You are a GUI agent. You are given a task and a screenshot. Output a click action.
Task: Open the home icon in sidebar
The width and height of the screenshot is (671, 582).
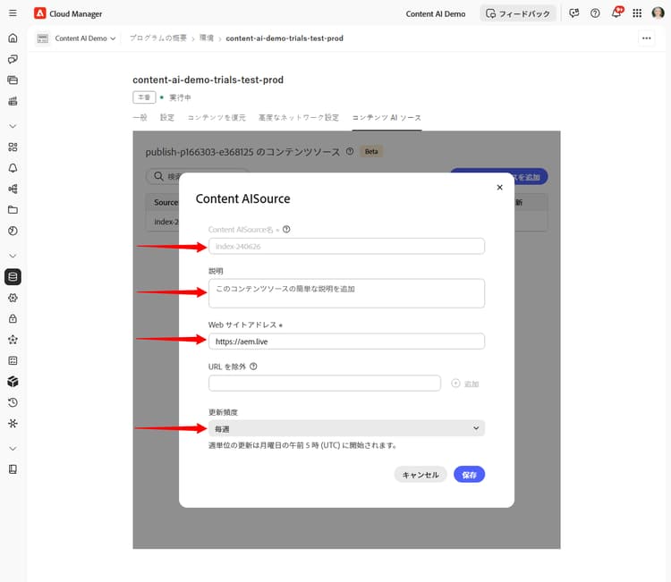[13, 38]
